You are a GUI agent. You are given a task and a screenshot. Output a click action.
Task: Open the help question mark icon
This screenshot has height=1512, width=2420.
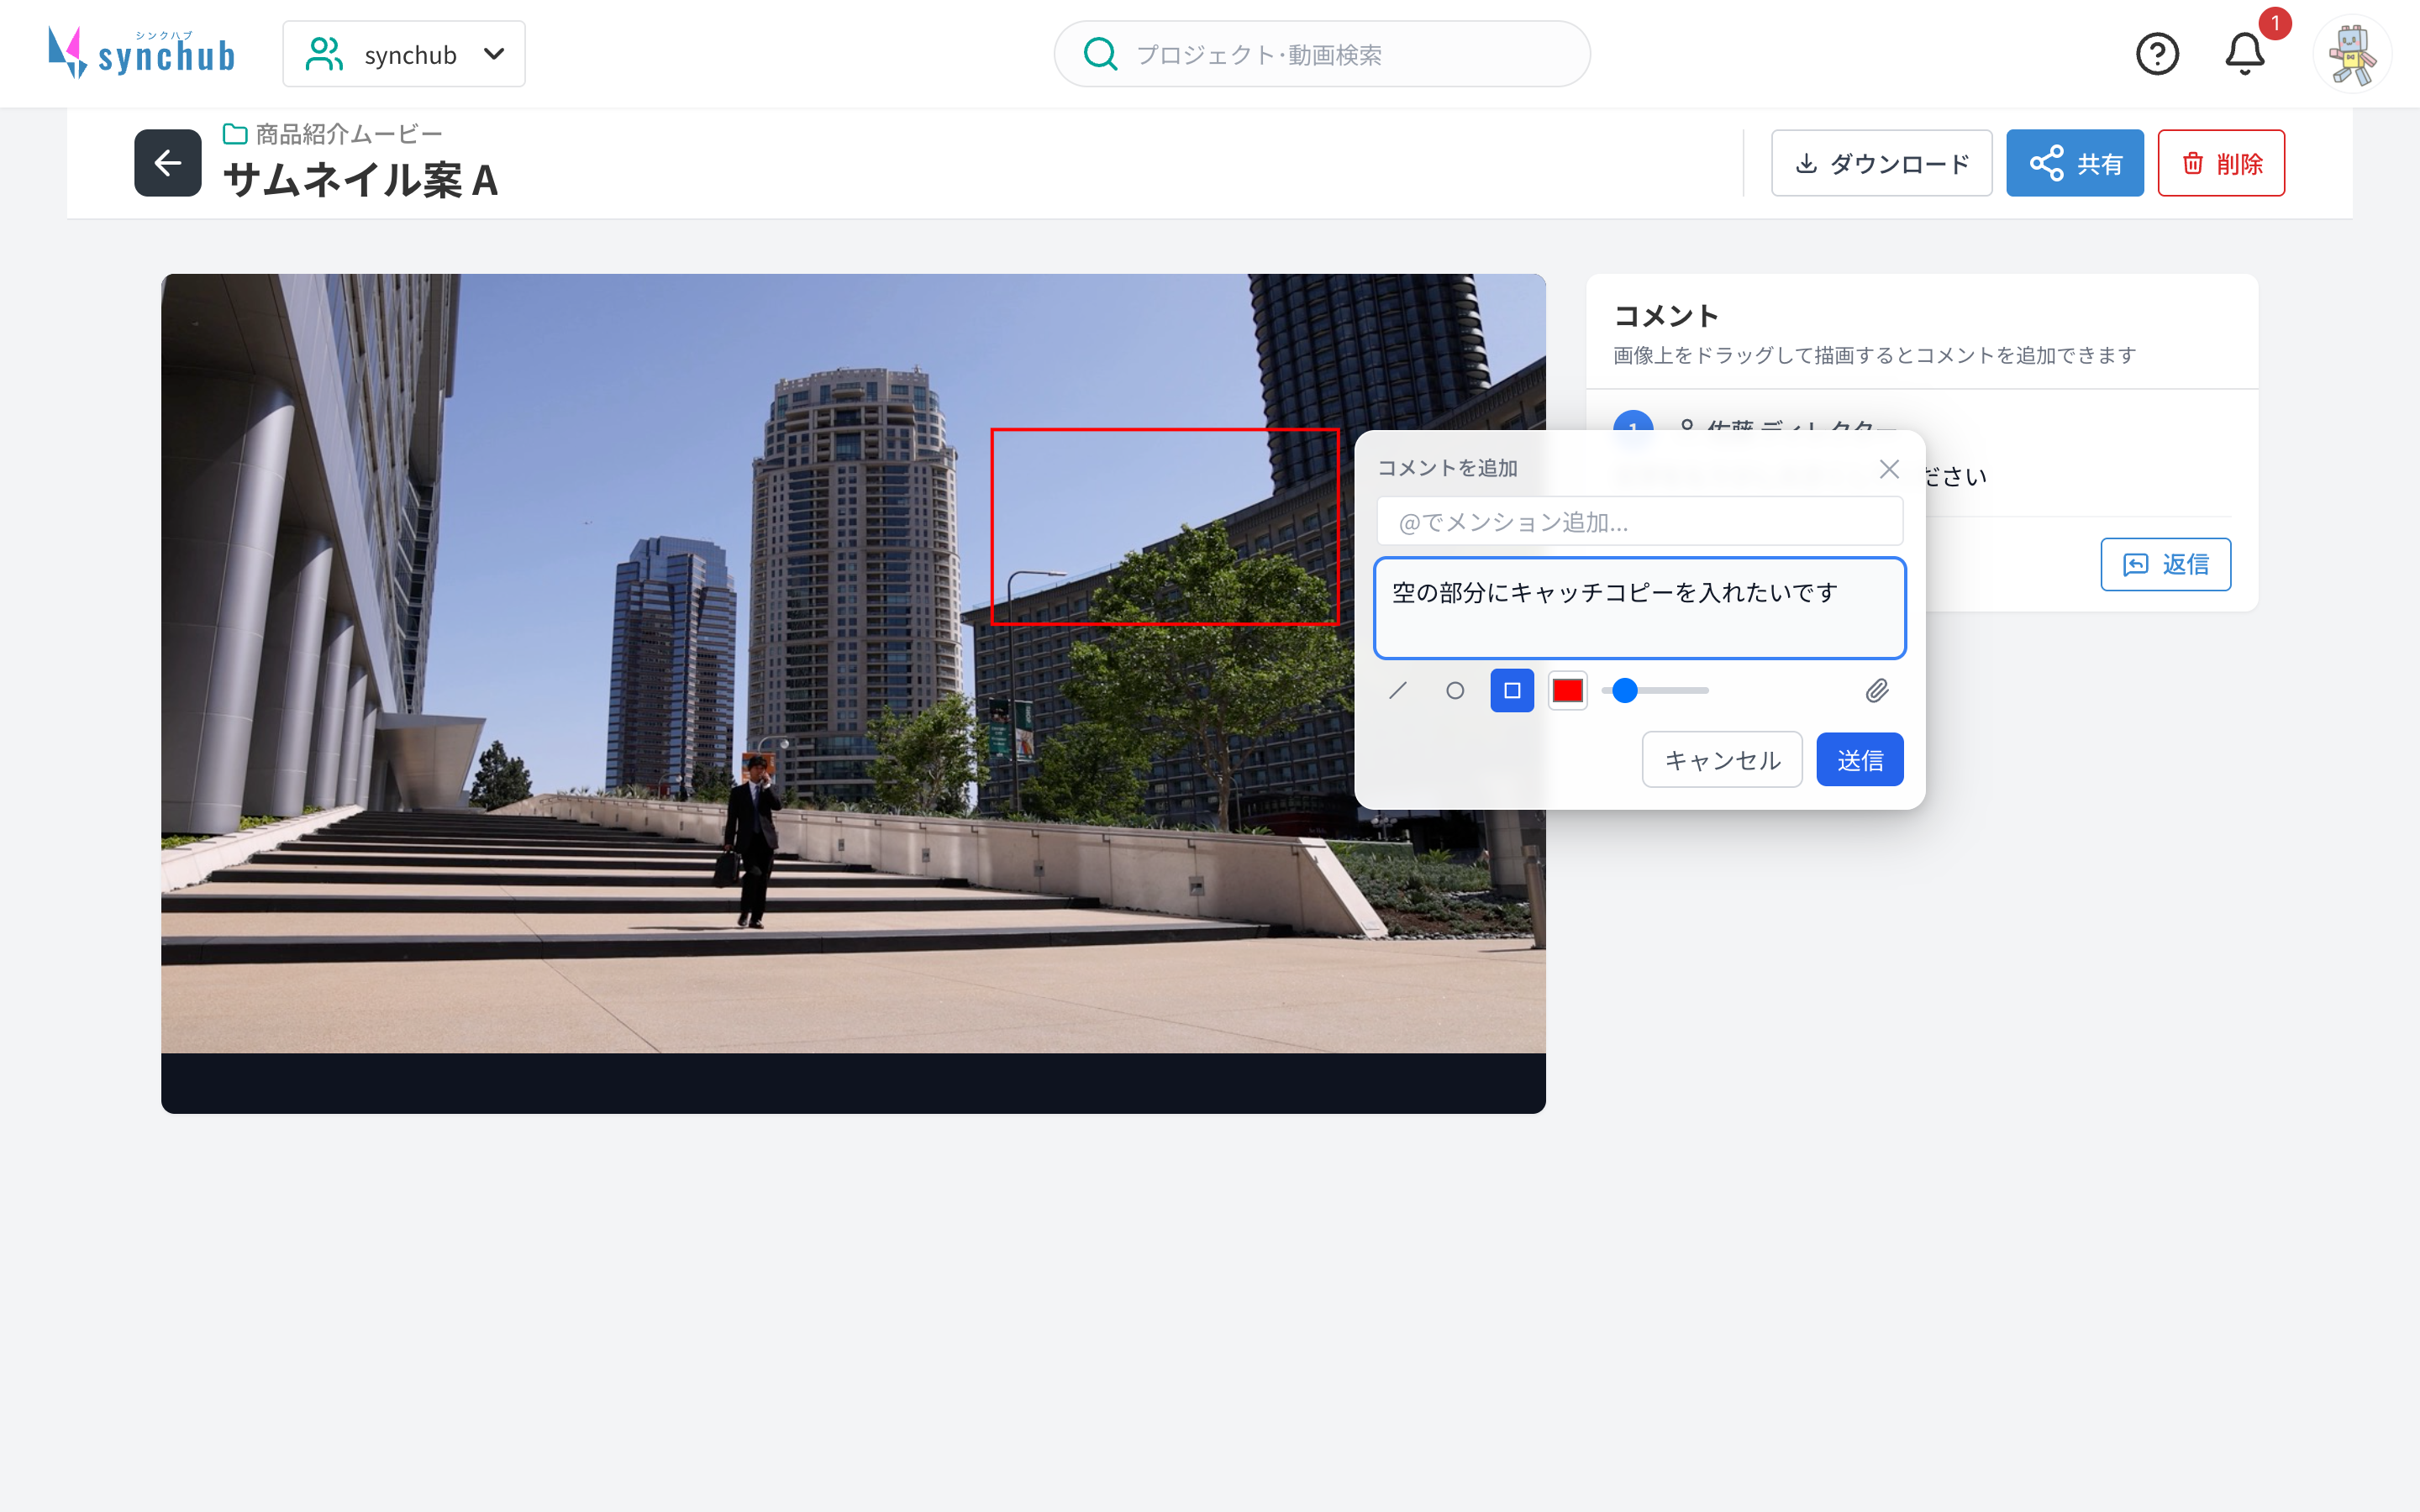click(x=2157, y=54)
